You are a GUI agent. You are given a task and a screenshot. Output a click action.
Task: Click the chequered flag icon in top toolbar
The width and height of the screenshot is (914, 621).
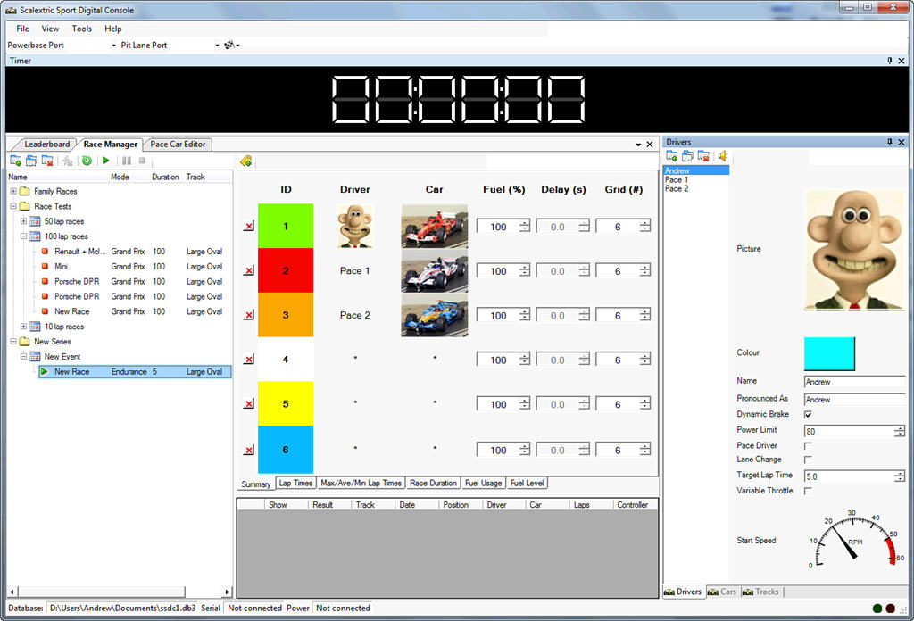[x=230, y=45]
